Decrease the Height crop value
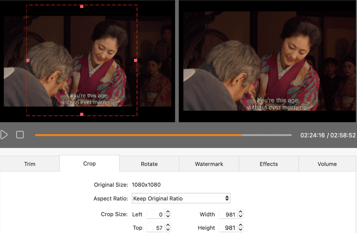Viewport: 357px width, 233px height. point(240,230)
